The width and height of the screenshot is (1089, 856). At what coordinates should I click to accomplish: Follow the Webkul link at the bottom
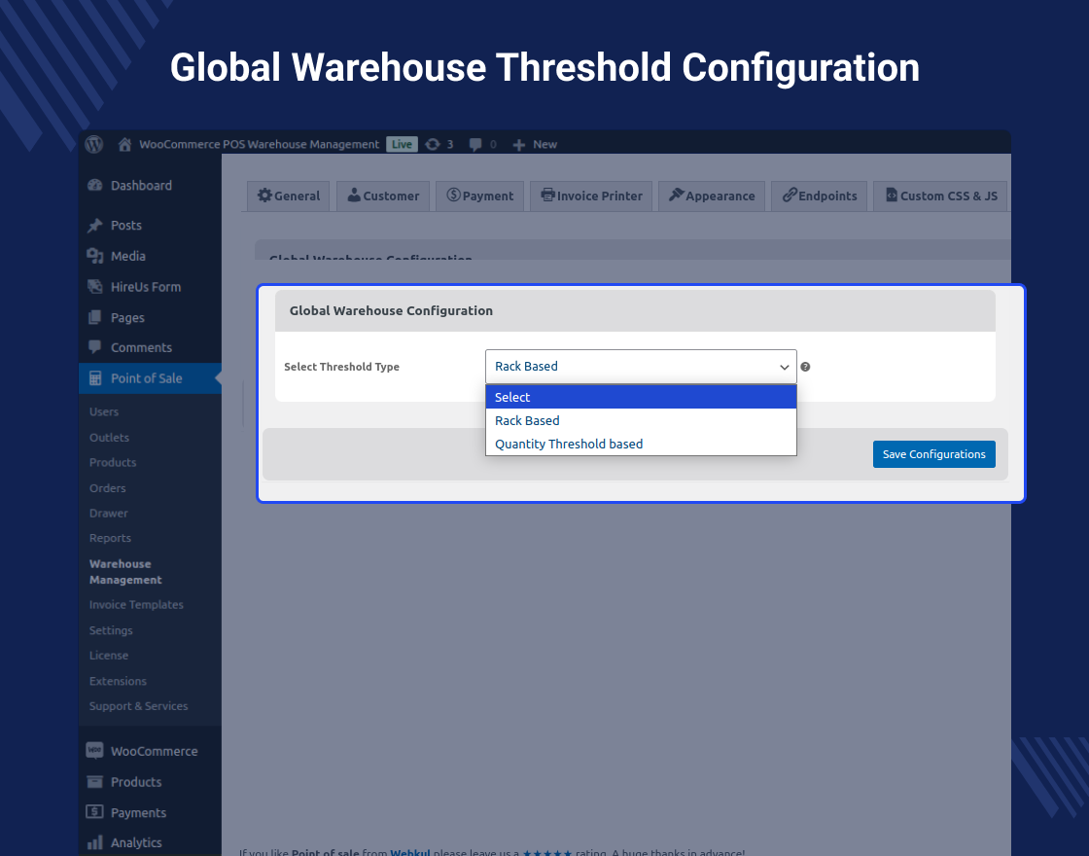pyautogui.click(x=409, y=852)
